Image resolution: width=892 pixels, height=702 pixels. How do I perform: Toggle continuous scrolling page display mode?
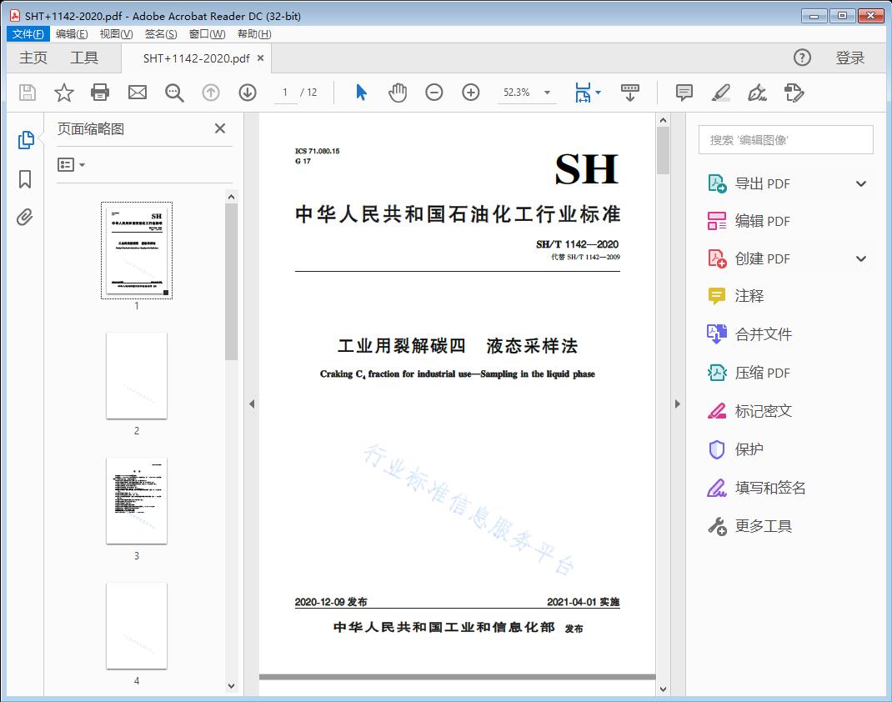[630, 93]
